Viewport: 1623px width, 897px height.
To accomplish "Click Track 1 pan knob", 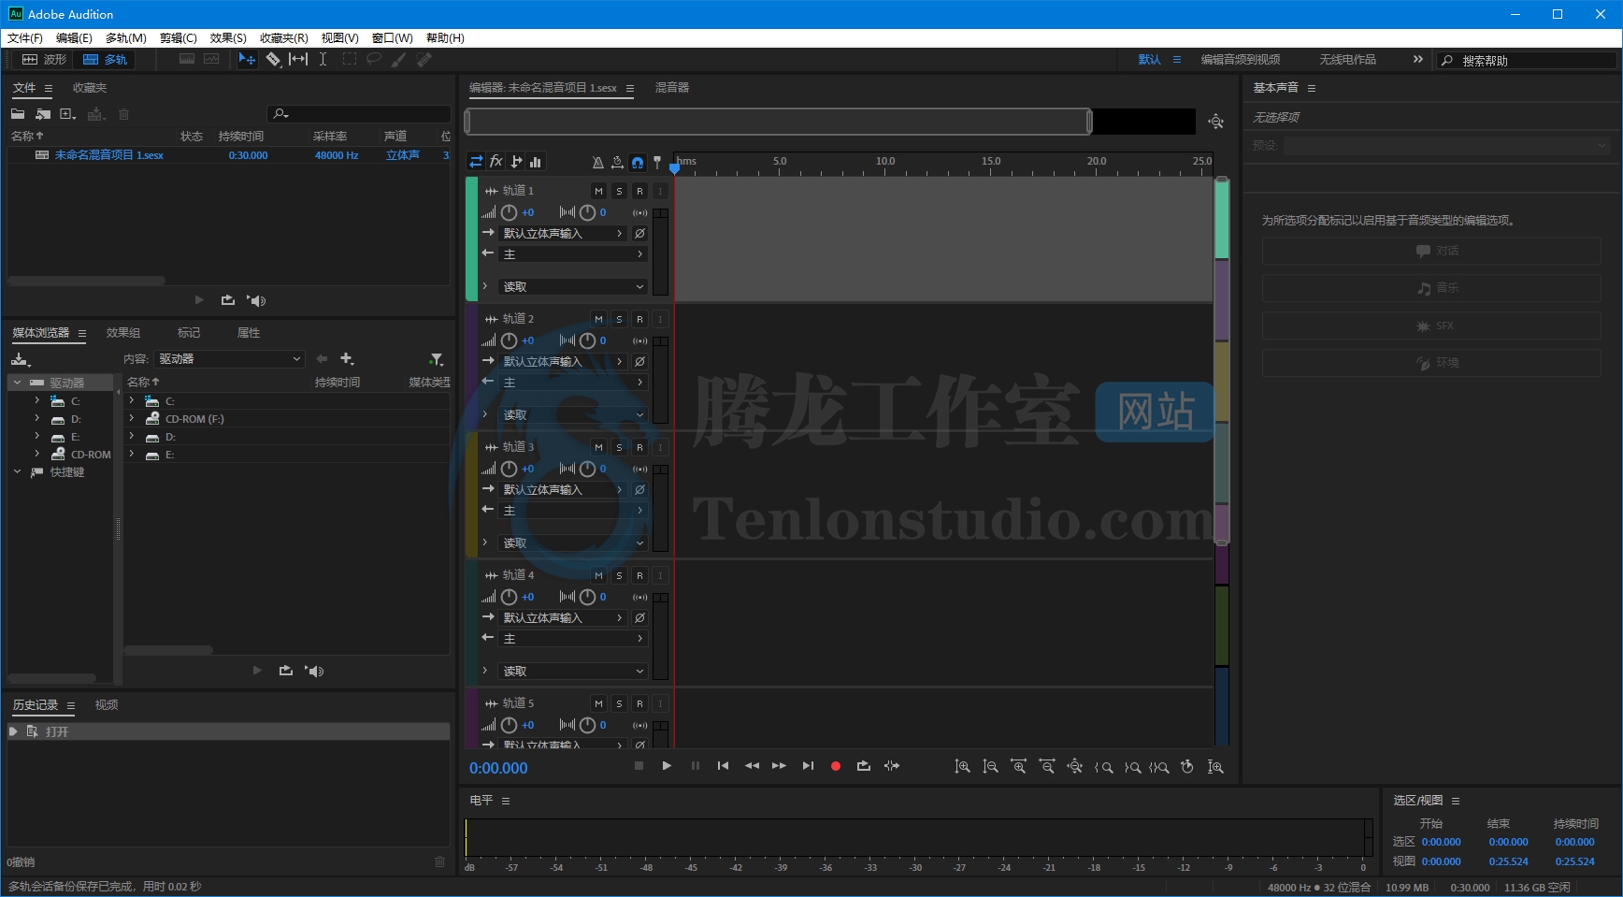I will pyautogui.click(x=587, y=212).
